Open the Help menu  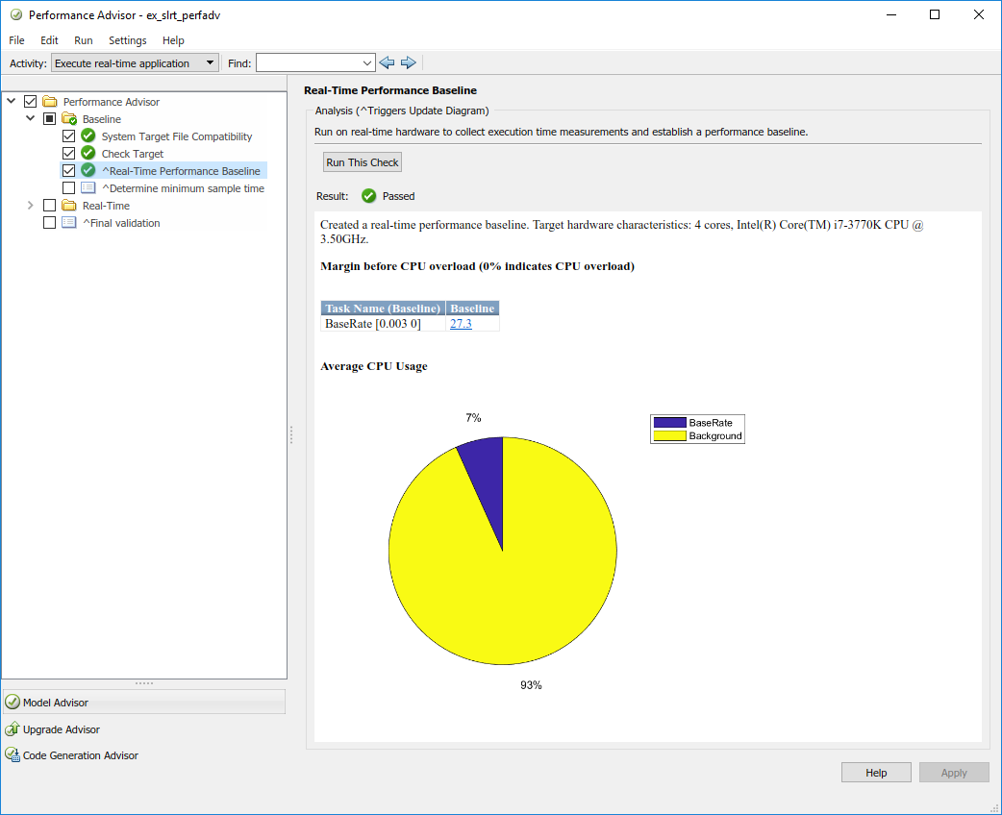click(x=173, y=40)
